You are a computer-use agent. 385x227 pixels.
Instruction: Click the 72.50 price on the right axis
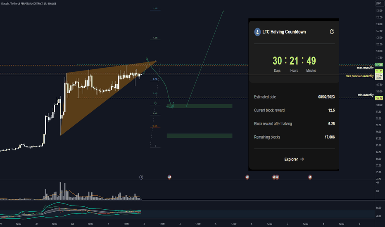[x=379, y=179]
